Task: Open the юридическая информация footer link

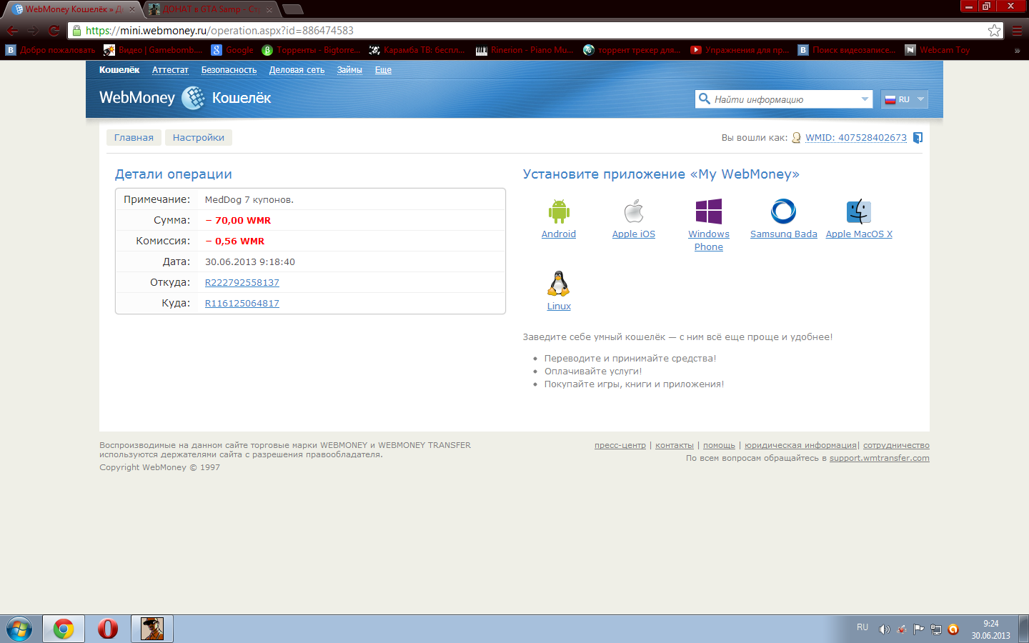Action: click(800, 445)
